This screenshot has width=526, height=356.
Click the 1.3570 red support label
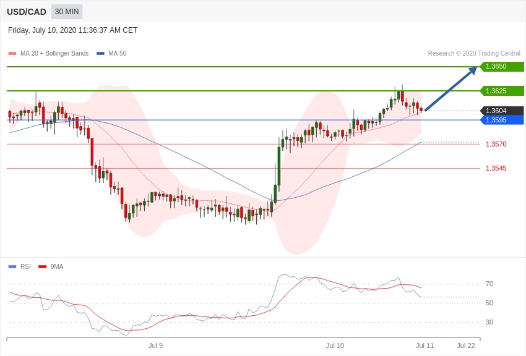point(496,144)
